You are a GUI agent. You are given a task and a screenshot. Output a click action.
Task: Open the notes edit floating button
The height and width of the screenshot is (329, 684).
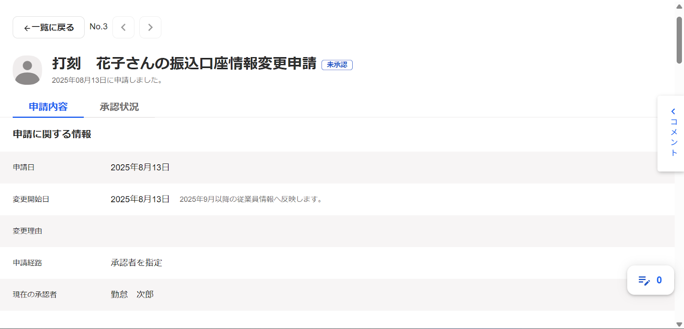pos(650,280)
